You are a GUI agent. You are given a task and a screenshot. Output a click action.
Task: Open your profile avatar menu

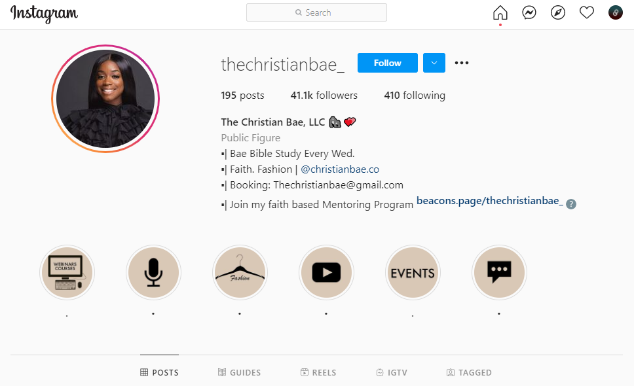616,12
